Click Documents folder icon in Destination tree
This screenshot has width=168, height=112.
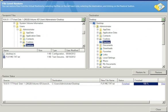(x=101, y=45)
